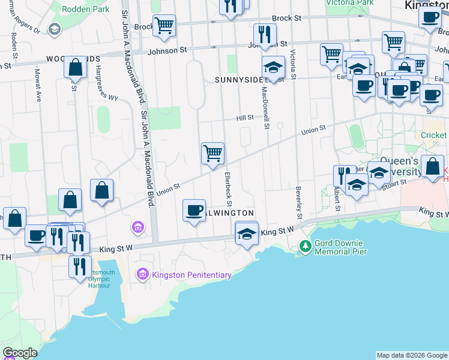Screen dimensions: 449x360
Task: Select the Kingston Penitentiary museum icon
Action: pos(143,275)
